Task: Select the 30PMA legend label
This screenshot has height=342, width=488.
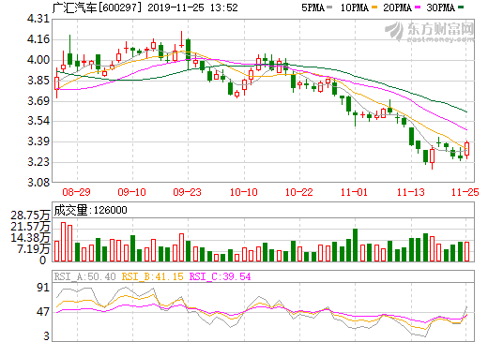Action: 440,7
